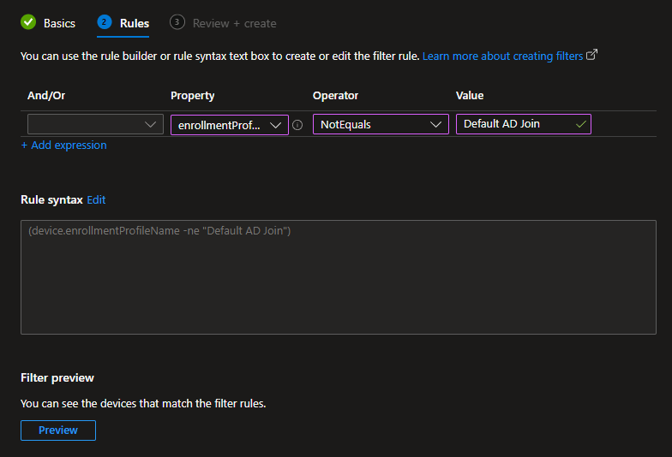Open the NotEquals Operator dropdown

380,124
